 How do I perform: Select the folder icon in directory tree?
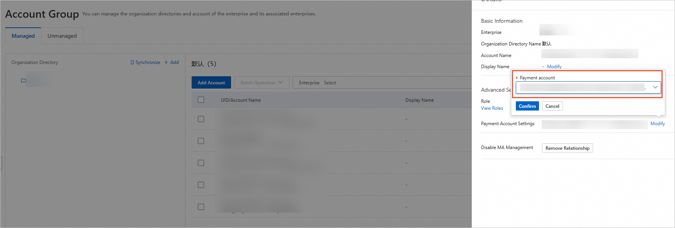pos(24,80)
